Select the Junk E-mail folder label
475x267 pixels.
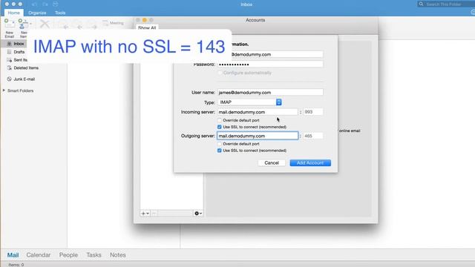[24, 79]
